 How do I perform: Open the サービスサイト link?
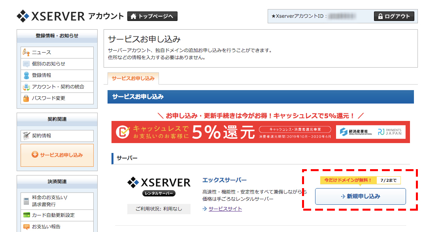[x=225, y=209]
